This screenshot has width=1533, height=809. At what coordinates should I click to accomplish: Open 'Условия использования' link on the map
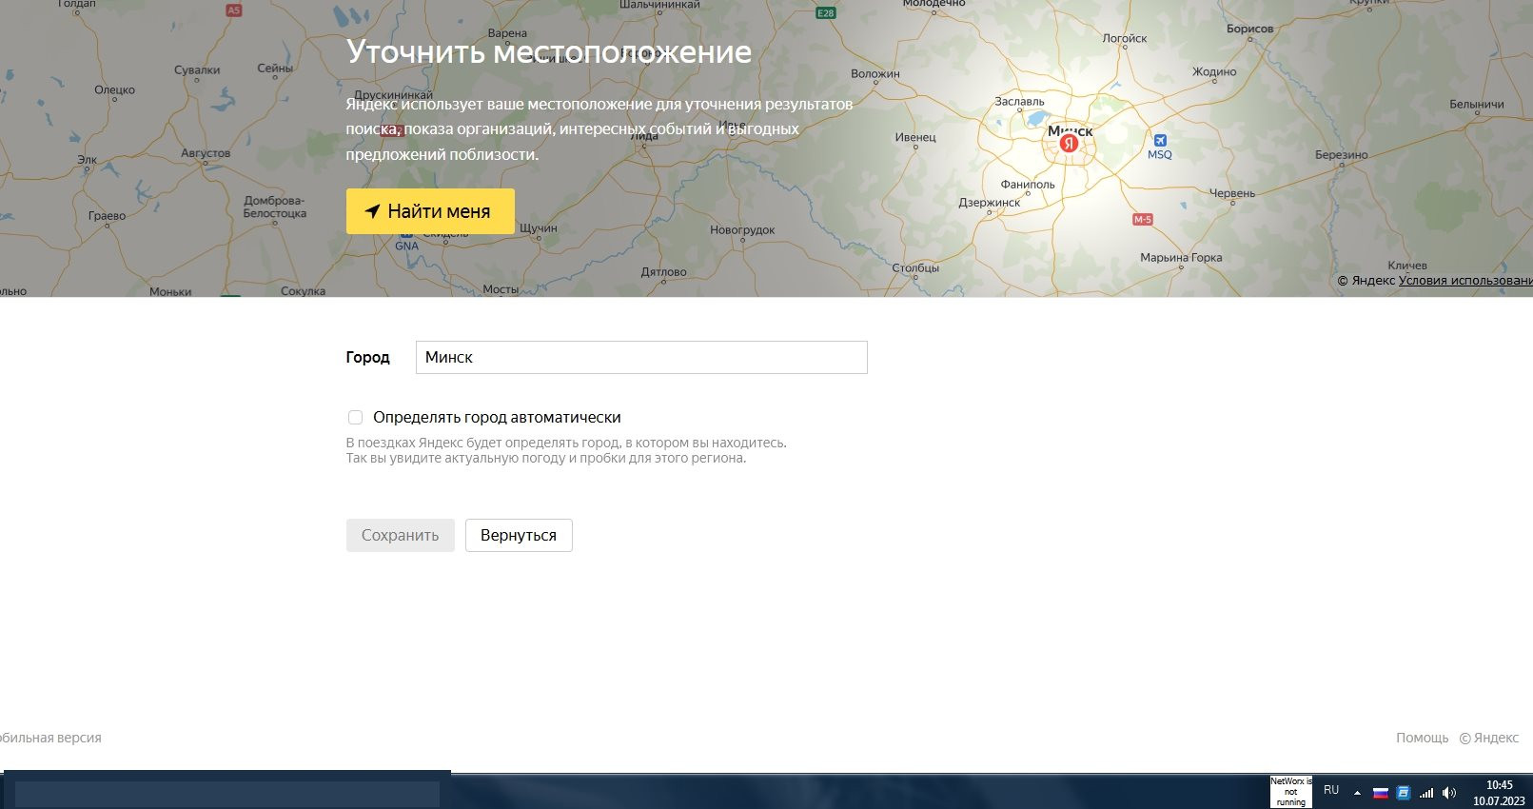coord(1465,280)
